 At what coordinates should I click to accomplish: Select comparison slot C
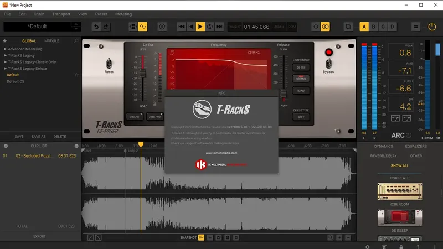383,27
